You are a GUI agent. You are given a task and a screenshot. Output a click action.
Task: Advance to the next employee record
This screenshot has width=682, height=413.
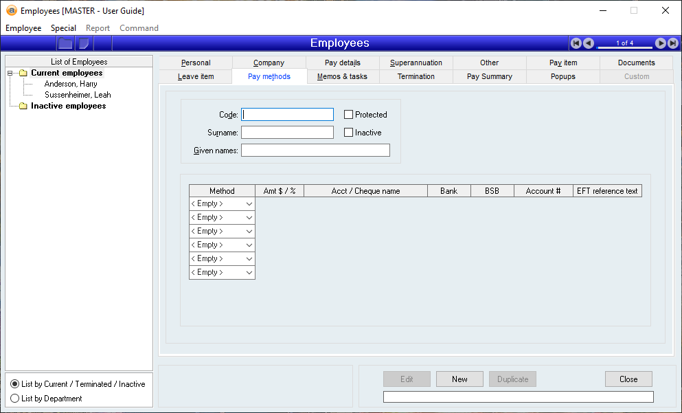point(661,43)
